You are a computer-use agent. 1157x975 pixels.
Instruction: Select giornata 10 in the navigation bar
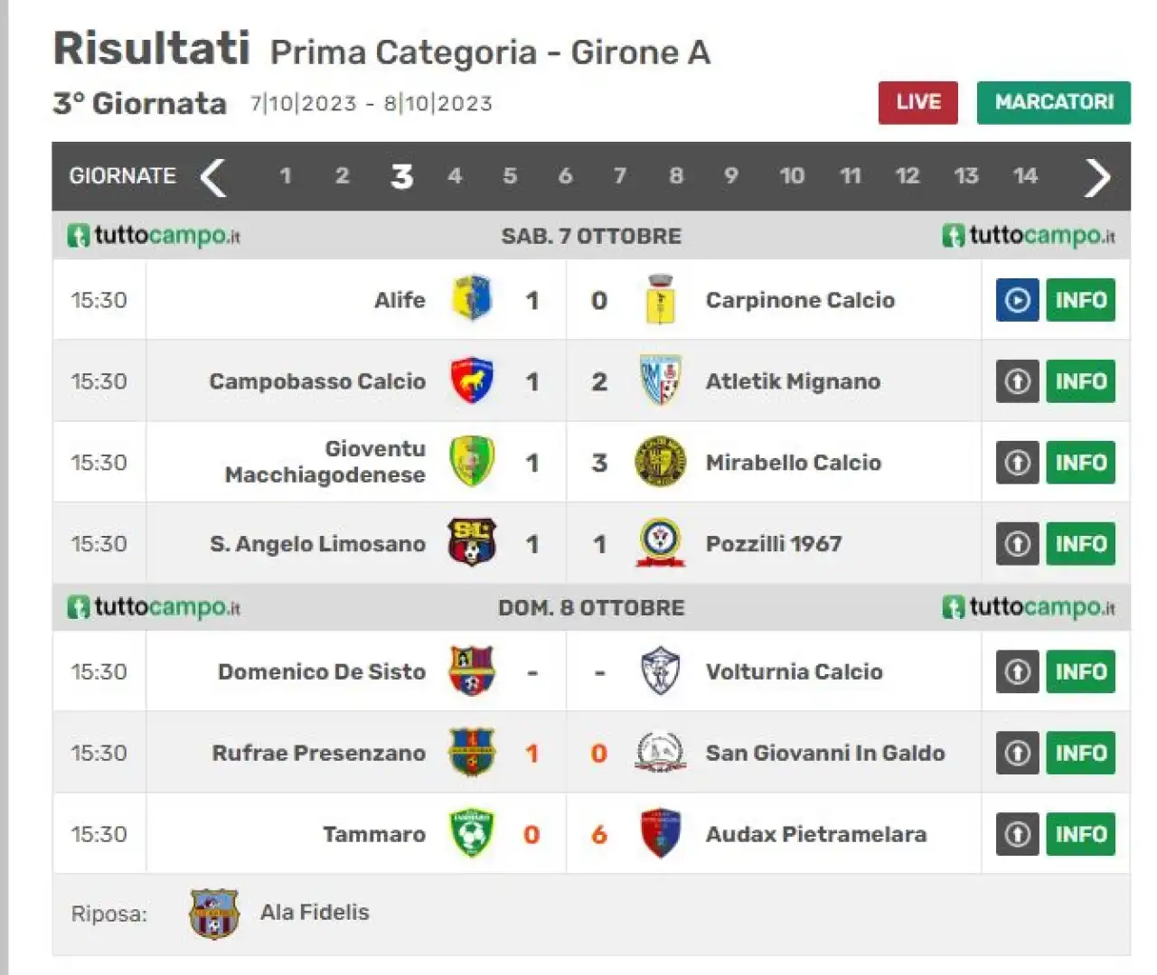point(792,175)
